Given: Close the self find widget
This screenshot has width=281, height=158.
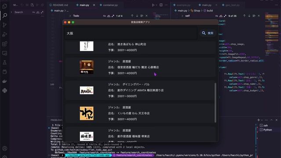Looking at the screenshot, I should pyautogui.click(x=259, y=16).
